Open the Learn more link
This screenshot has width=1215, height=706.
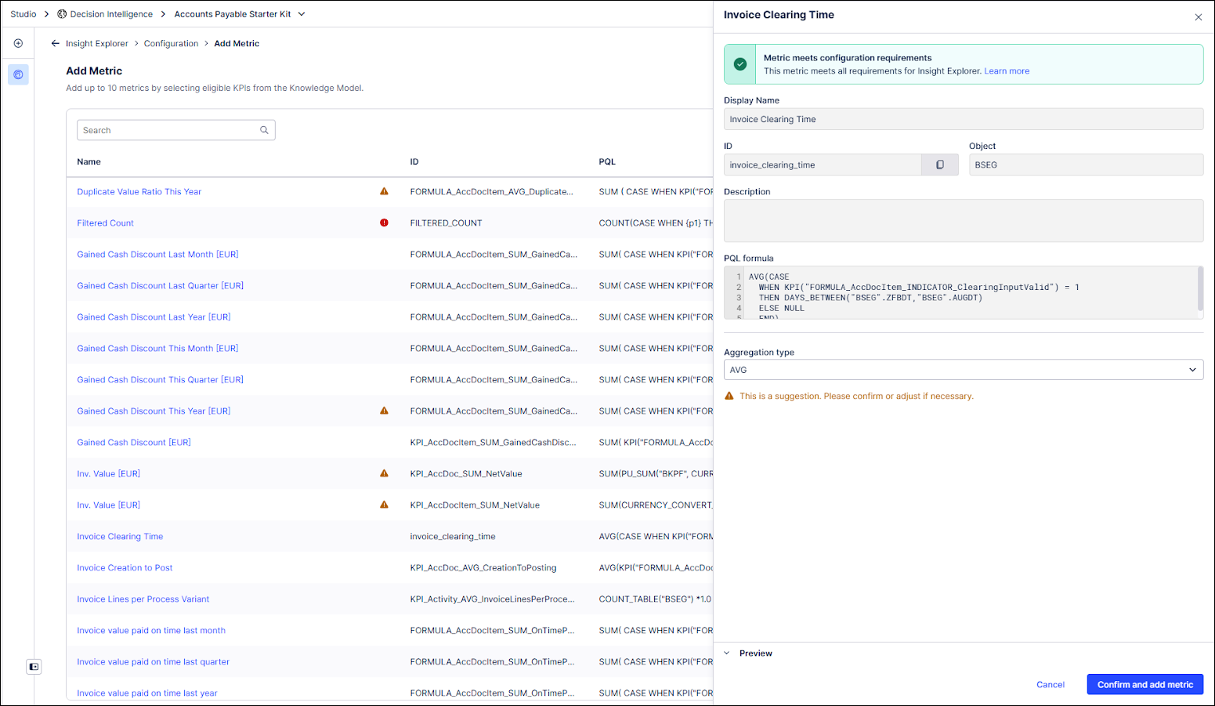(1007, 71)
